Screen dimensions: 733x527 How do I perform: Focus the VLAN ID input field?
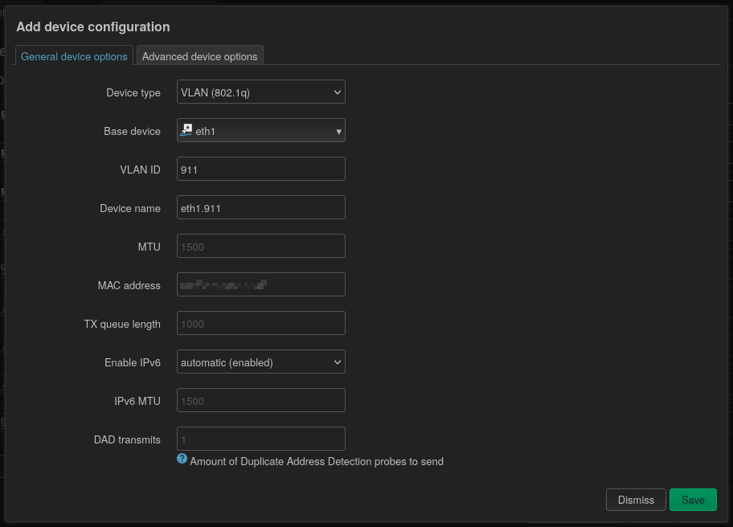260,170
